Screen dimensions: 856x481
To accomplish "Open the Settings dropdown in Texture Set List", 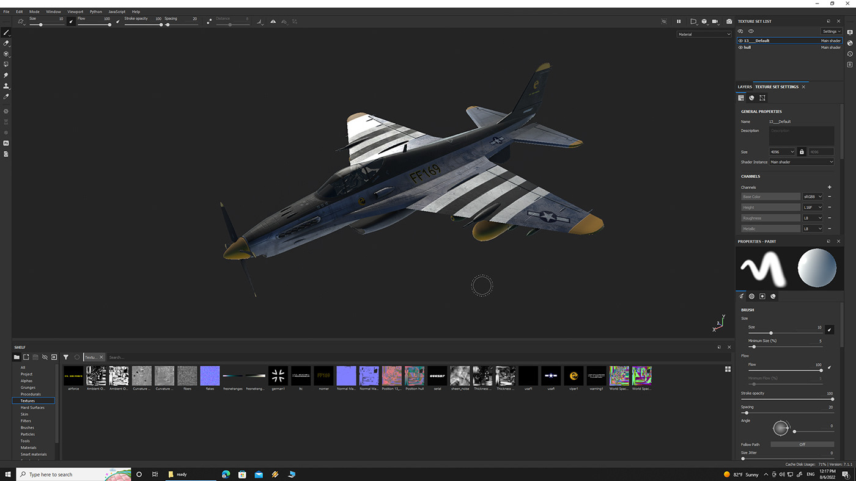I will (830, 31).
